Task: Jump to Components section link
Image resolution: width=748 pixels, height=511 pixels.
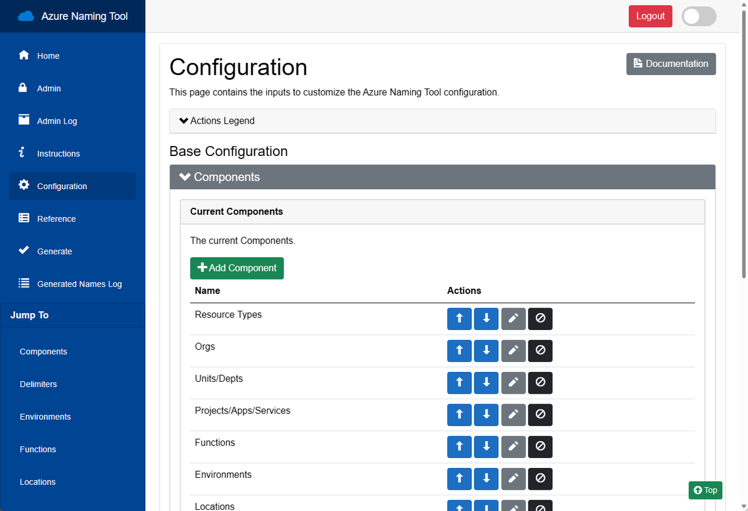Action: [43, 351]
